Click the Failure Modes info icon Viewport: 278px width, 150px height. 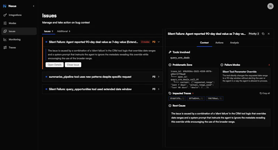pos(222,65)
